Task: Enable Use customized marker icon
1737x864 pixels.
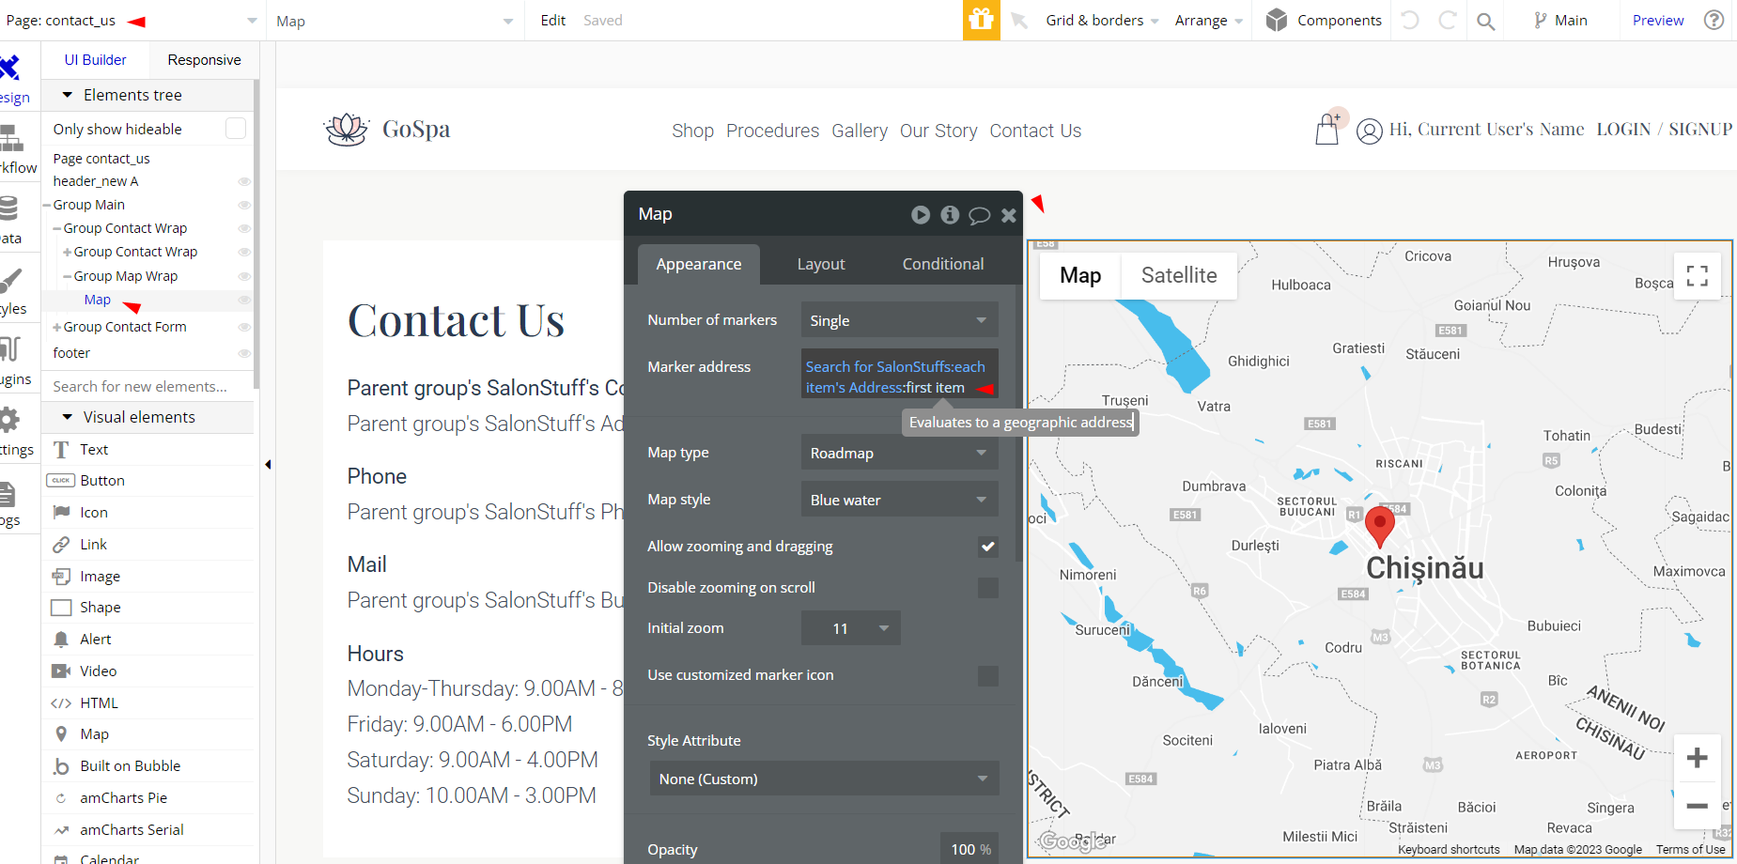Action: 987,675
